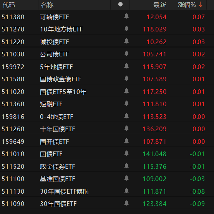Select code 511380
This screenshot has height=214, width=214.
coord(13,17)
